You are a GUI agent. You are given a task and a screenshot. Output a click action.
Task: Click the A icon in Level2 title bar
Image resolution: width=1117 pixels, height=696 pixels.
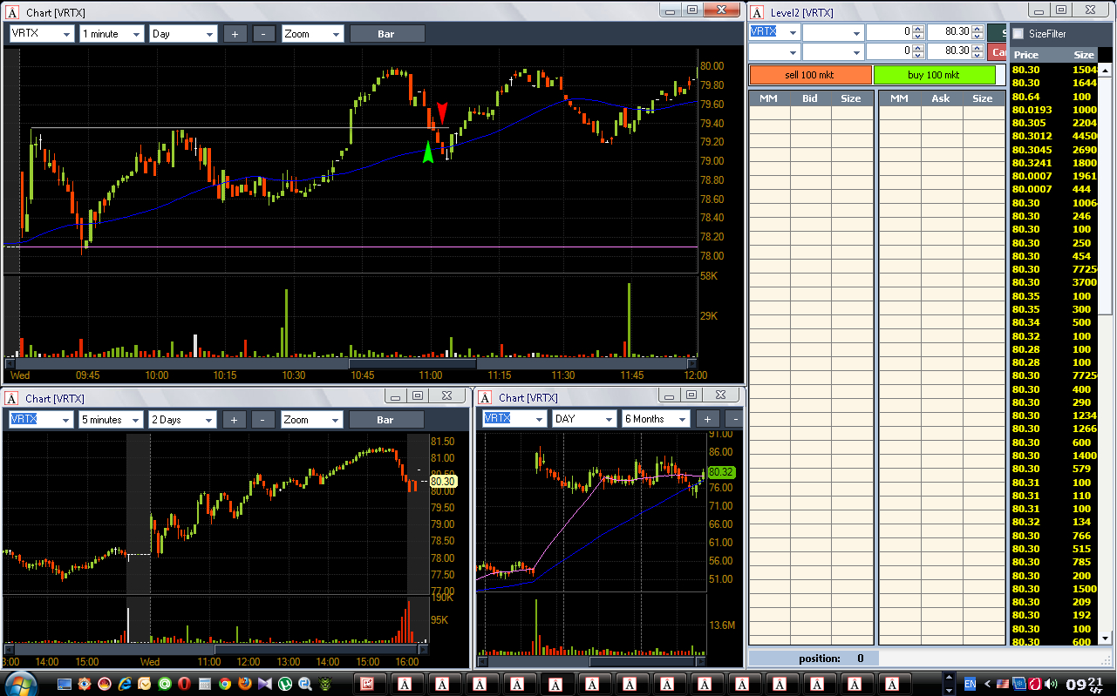(x=757, y=12)
